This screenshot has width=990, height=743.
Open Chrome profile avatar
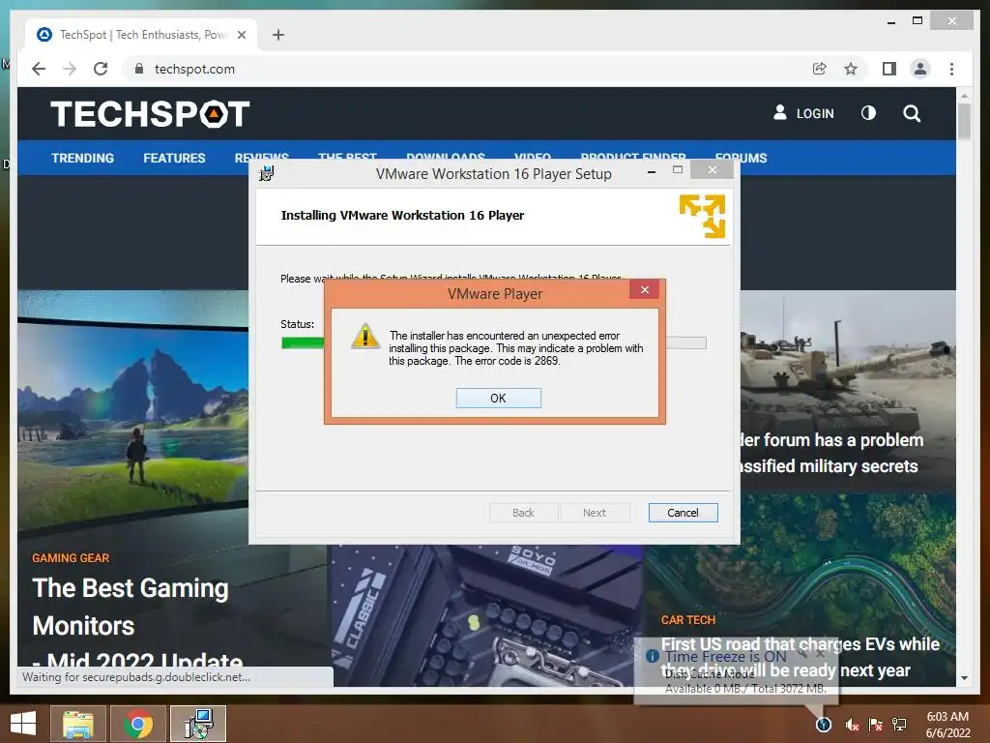pos(920,69)
